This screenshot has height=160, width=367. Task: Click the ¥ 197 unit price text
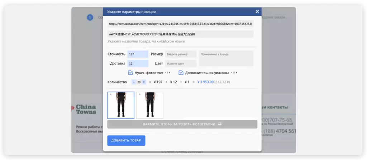click(158, 82)
